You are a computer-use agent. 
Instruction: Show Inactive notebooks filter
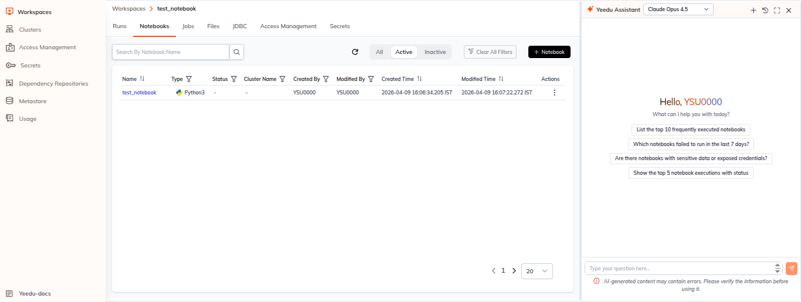pos(435,52)
